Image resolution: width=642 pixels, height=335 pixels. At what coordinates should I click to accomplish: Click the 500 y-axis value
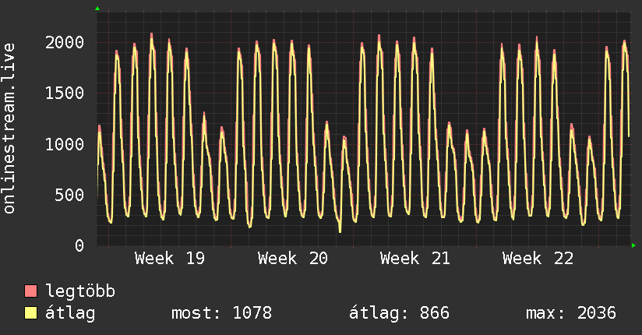(x=69, y=195)
